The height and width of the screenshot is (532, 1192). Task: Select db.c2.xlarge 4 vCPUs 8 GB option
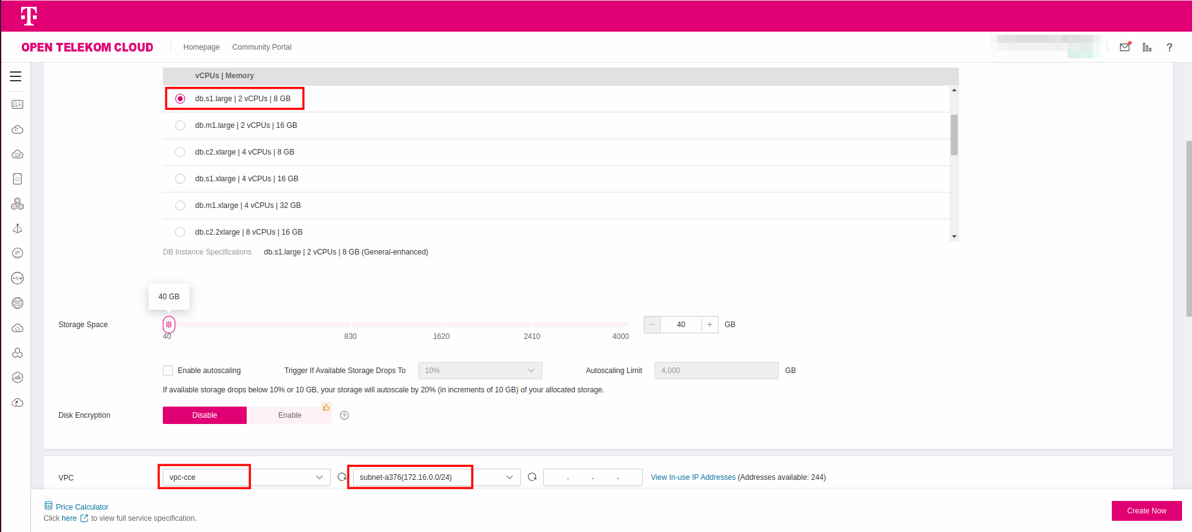180,152
